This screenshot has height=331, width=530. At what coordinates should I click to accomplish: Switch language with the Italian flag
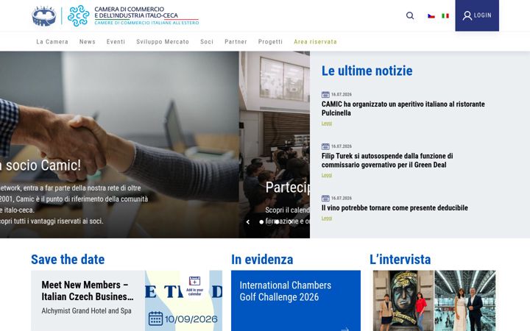point(445,16)
